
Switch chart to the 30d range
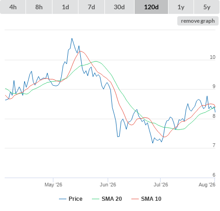(x=119, y=7)
